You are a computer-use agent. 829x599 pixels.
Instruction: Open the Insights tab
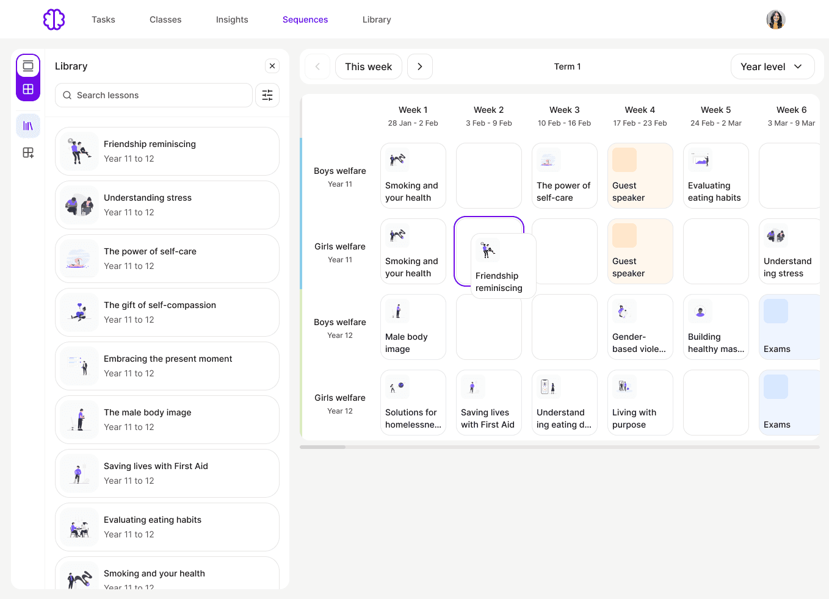point(232,20)
